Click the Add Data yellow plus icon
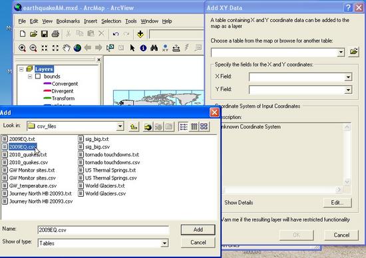 click(140, 34)
